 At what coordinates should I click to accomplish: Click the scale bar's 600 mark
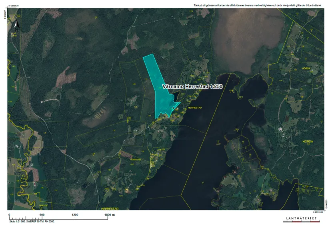42,215
